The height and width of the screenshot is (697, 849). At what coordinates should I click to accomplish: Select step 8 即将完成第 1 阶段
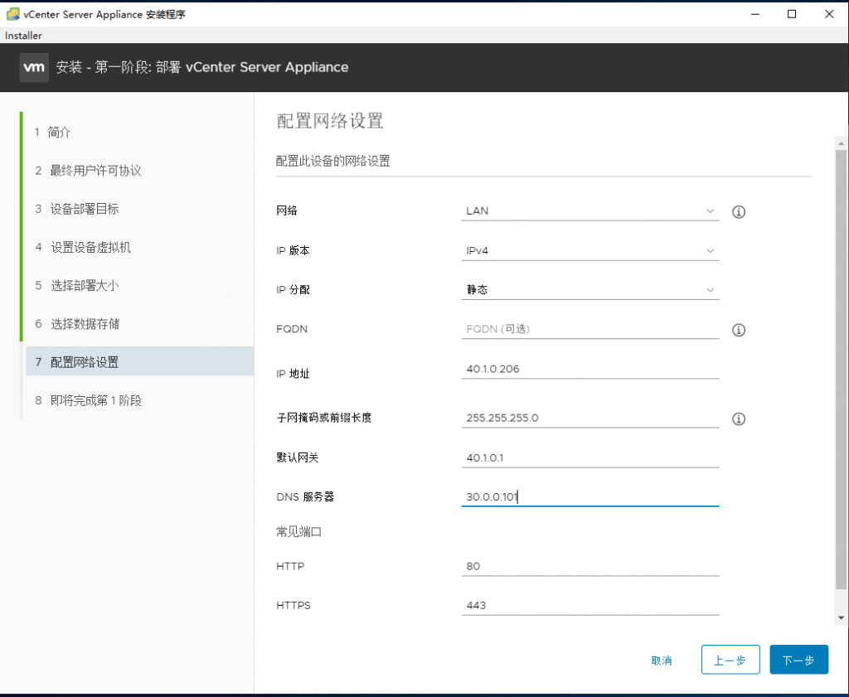coord(88,400)
